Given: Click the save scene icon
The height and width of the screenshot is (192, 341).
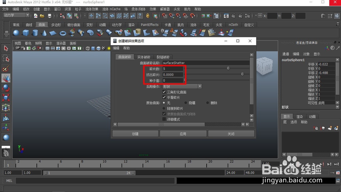Looking at the screenshot, I should pyautogui.click(x=49, y=16).
